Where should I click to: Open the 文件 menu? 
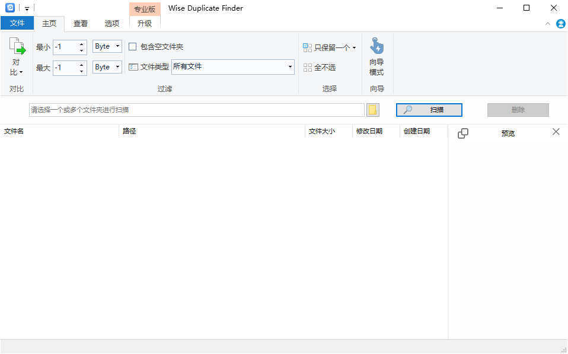(17, 23)
